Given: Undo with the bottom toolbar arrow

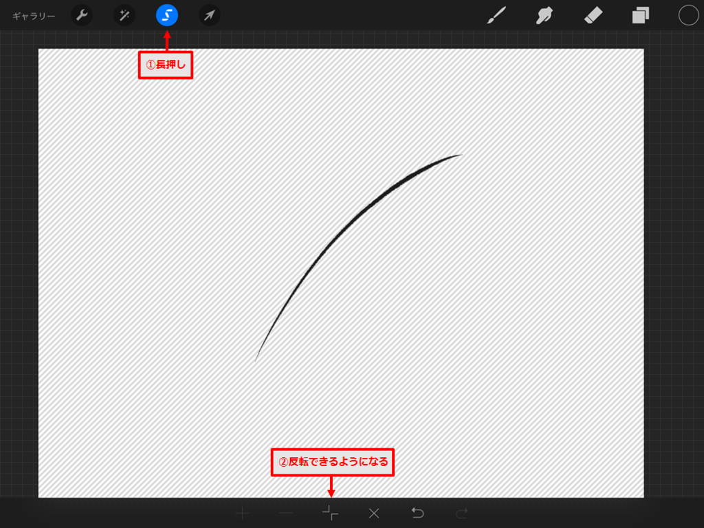Looking at the screenshot, I should [x=417, y=513].
